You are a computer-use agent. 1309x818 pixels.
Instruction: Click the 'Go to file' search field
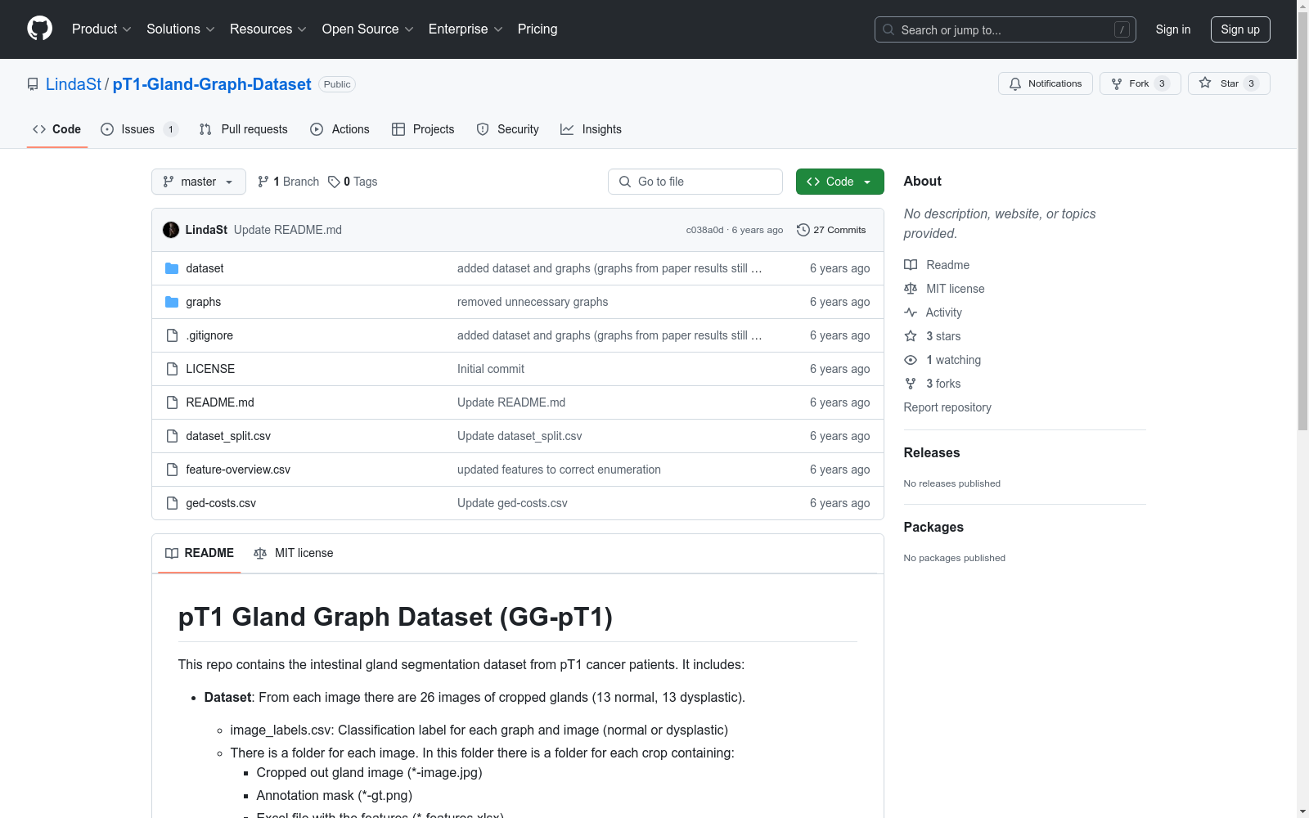tap(695, 182)
